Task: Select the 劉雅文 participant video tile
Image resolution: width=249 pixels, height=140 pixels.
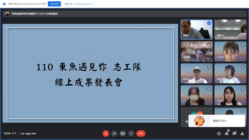Action: pos(230,29)
